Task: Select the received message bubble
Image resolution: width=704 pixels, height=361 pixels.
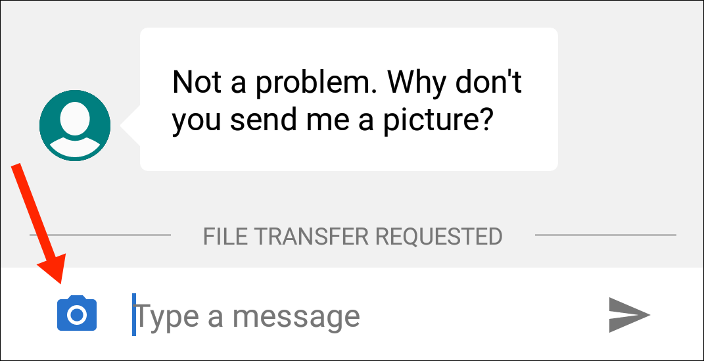Action: pyautogui.click(x=348, y=99)
